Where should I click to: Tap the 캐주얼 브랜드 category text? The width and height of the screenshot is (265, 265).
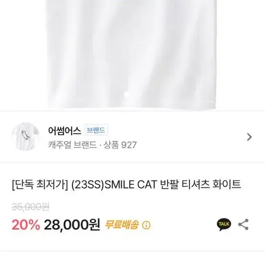click(72, 145)
